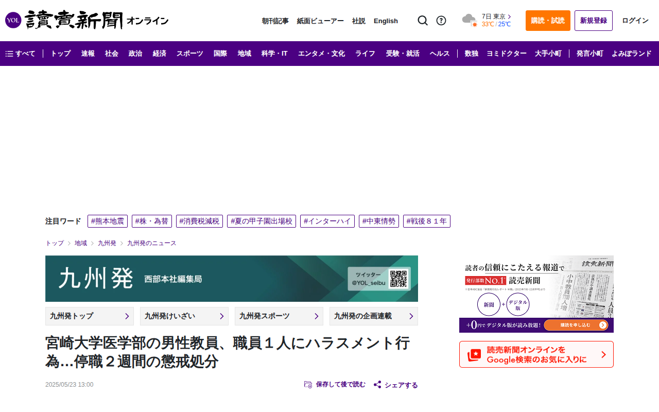Click the #夏の甲子園出場校 tag
The height and width of the screenshot is (412, 659).
pyautogui.click(x=262, y=221)
